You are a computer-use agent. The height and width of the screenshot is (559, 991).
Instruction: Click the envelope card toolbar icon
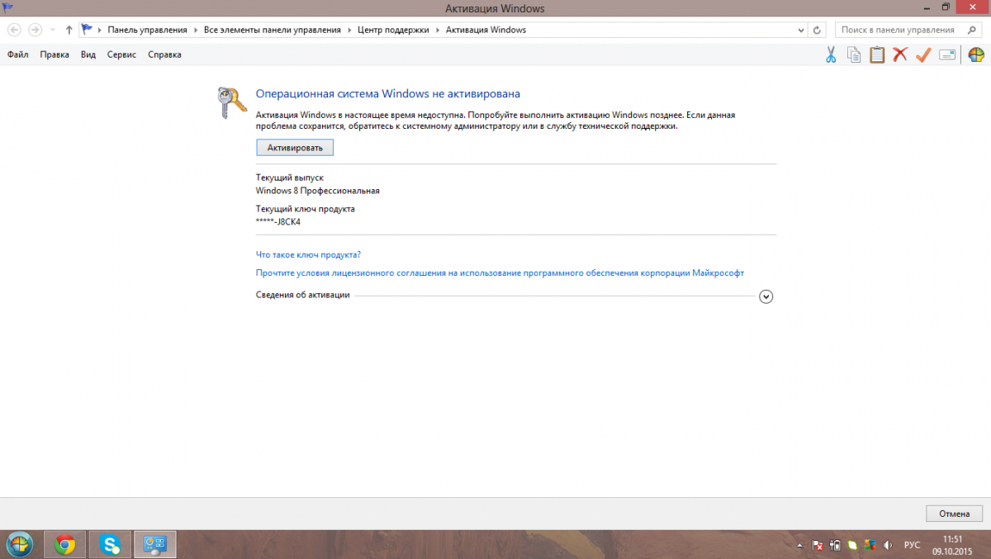947,54
